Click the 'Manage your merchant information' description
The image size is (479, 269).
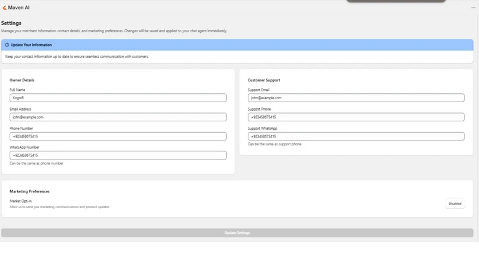pyautogui.click(x=114, y=31)
